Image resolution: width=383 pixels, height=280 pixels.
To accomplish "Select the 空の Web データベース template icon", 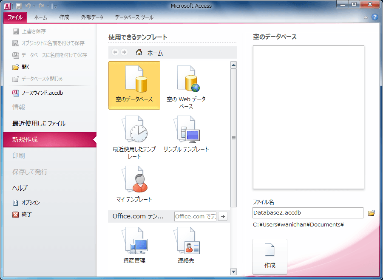I will (x=186, y=87).
